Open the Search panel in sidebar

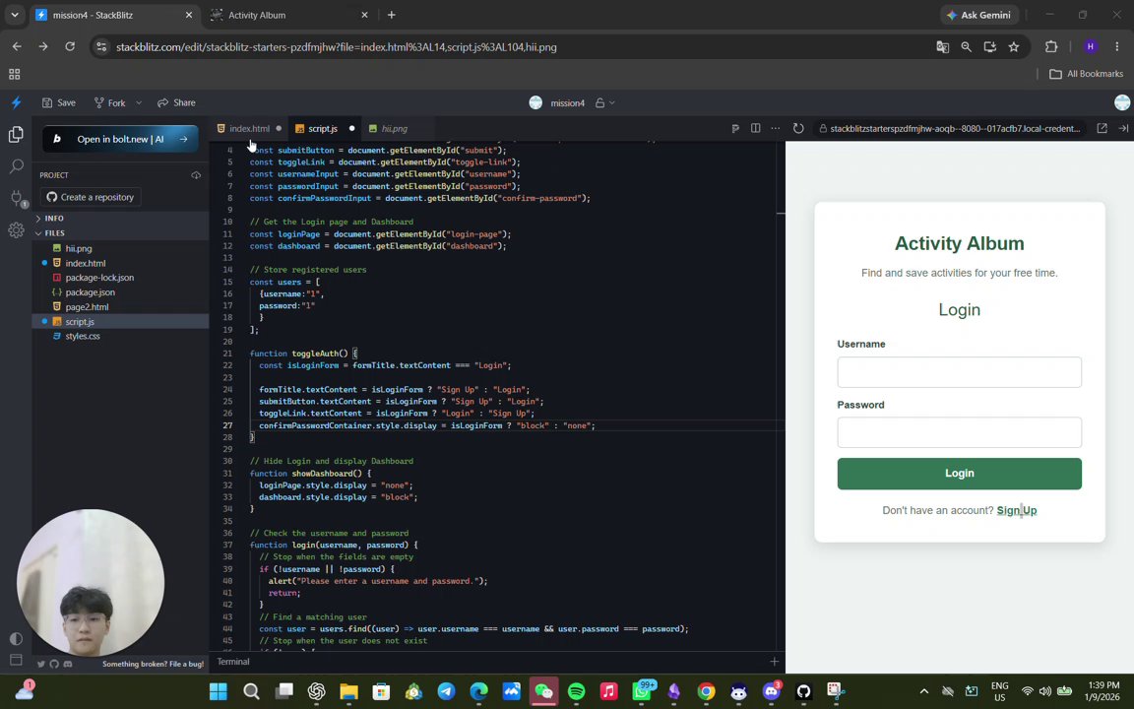pyautogui.click(x=16, y=166)
